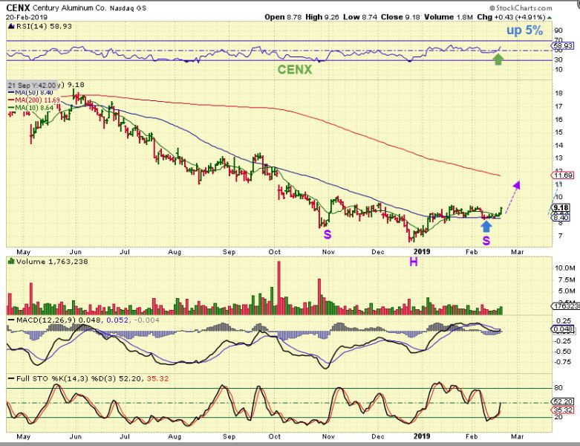Click the MACD(12,26,9) 0.048 legend
The height and width of the screenshot is (446, 580).
pyautogui.click(x=58, y=320)
